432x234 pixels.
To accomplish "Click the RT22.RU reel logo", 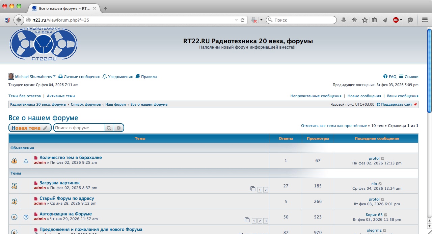I will click(44, 44).
